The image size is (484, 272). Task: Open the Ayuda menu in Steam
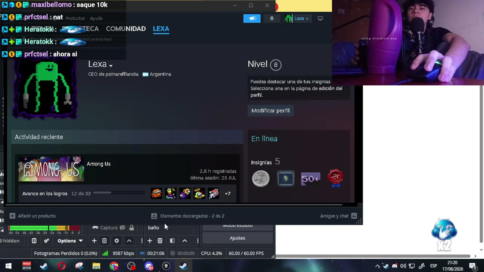pos(96,18)
